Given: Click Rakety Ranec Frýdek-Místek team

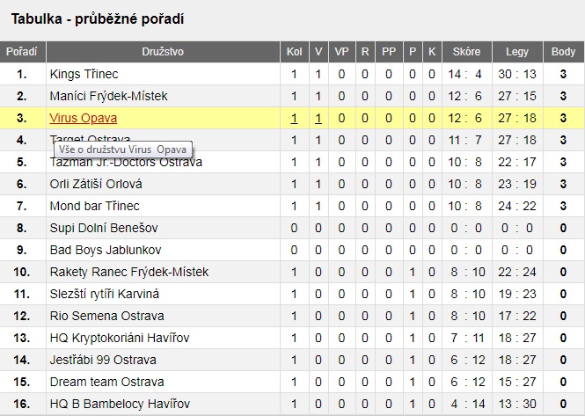Looking at the screenshot, I should (x=129, y=273).
